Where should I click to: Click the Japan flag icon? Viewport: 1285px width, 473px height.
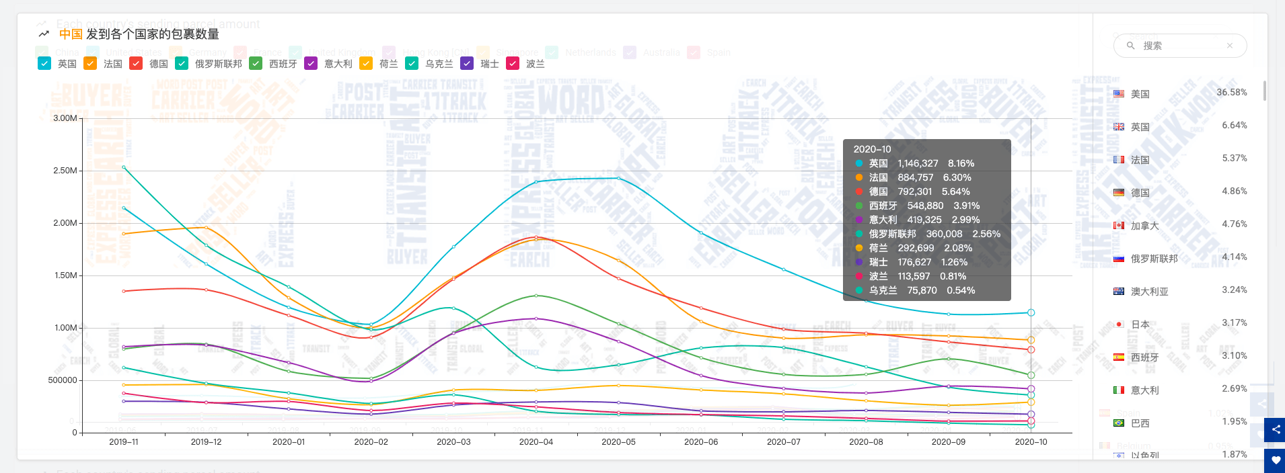pos(1119,325)
